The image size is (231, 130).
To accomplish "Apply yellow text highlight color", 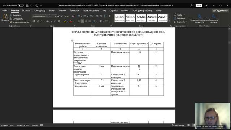I will point(65,21).
